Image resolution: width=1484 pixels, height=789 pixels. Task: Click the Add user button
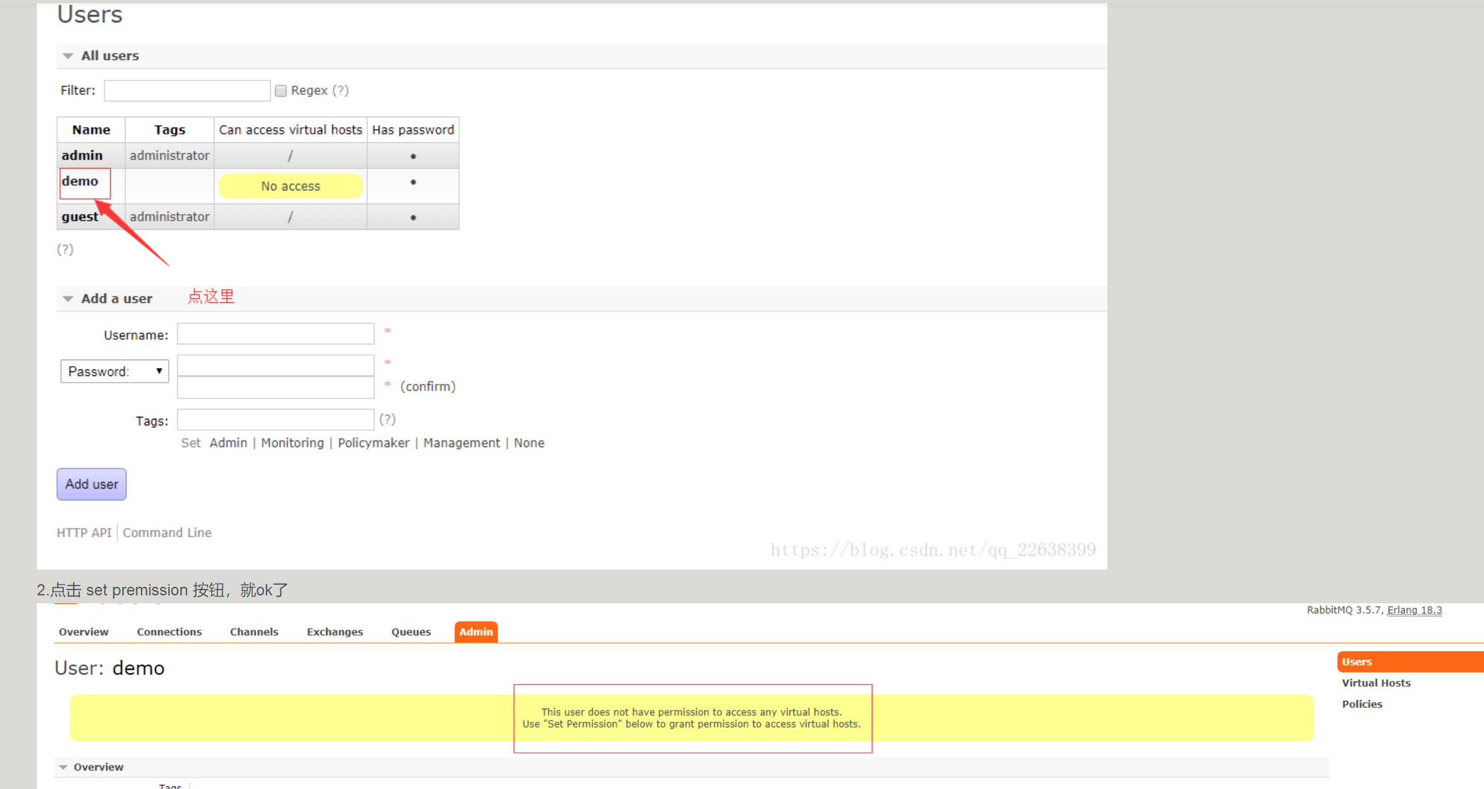(92, 484)
